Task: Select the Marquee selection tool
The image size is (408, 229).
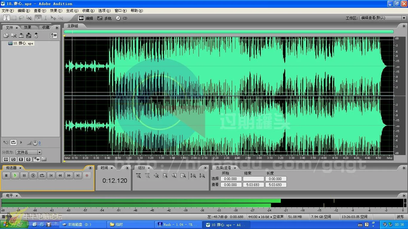Action: [14, 18]
